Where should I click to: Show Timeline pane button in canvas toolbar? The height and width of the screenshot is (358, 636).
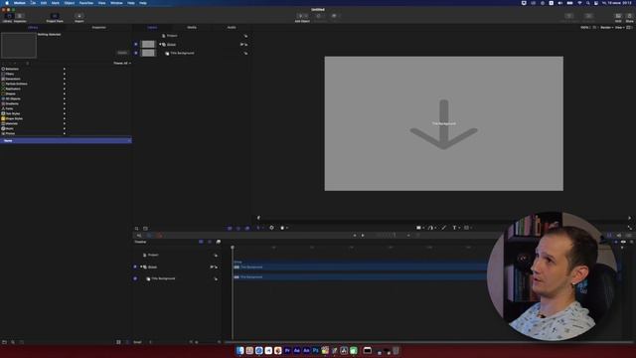point(609,236)
